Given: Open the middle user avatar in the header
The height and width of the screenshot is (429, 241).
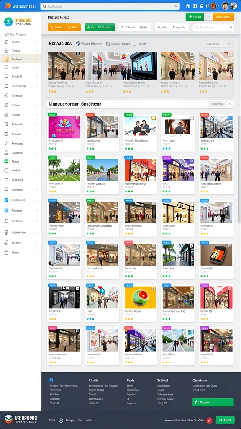Looking at the screenshot, I should click(225, 6).
